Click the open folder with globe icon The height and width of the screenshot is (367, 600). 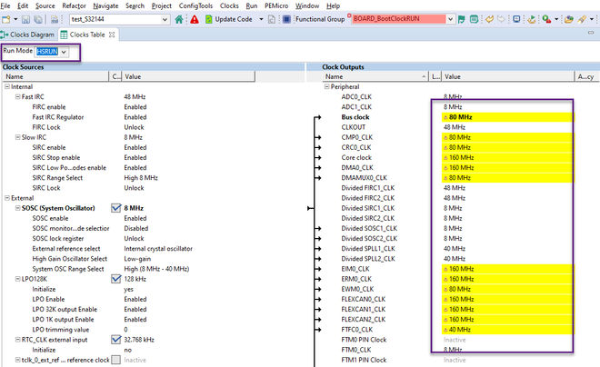[568, 19]
